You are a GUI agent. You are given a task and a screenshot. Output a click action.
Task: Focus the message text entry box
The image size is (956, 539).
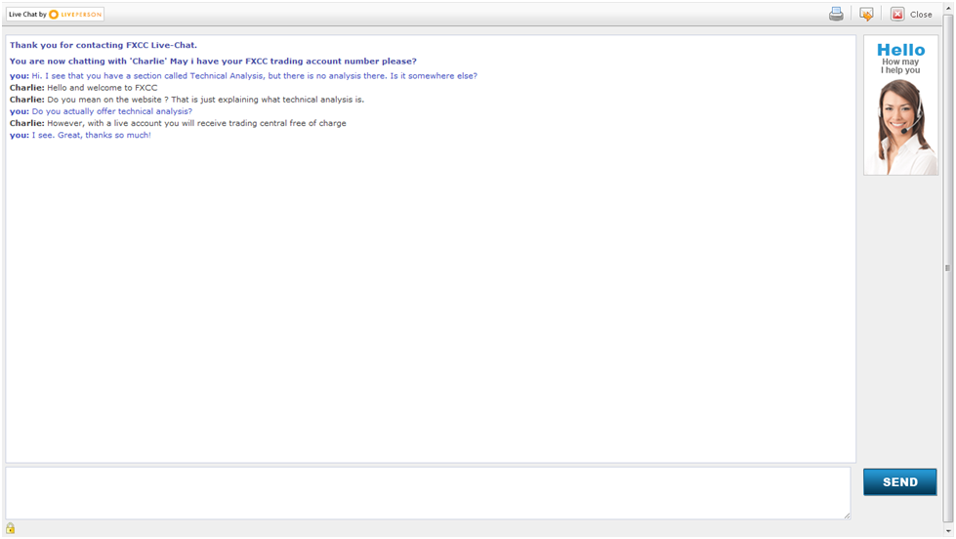tap(428, 493)
